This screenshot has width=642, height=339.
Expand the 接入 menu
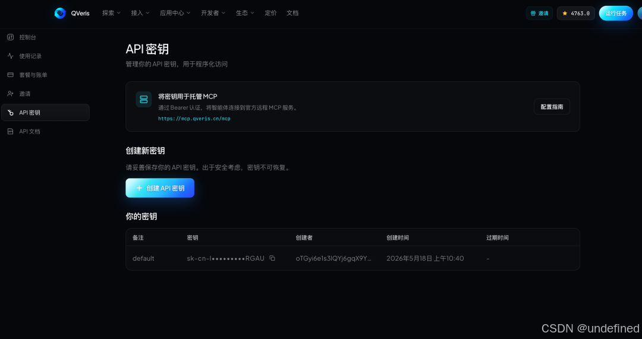(140, 13)
